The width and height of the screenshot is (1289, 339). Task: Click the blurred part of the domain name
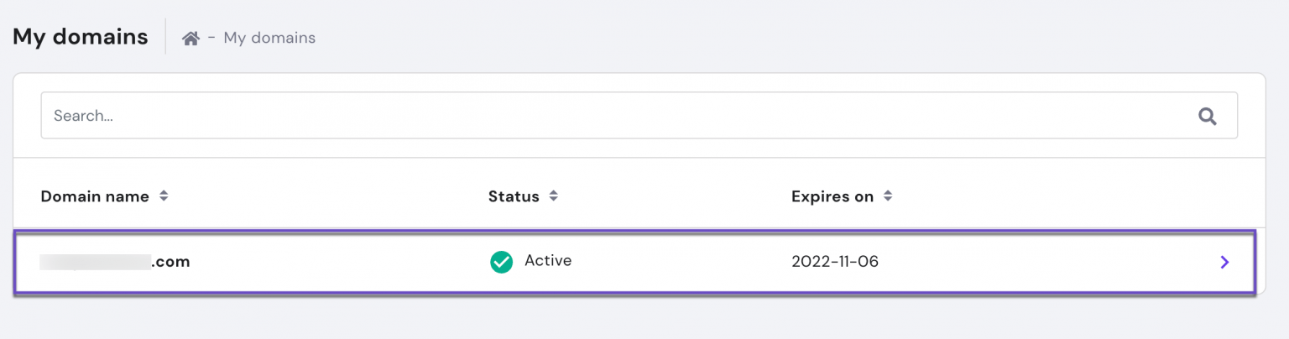(95, 262)
